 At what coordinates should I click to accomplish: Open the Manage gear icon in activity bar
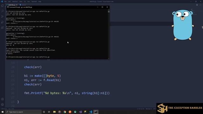[x=3, y=105]
